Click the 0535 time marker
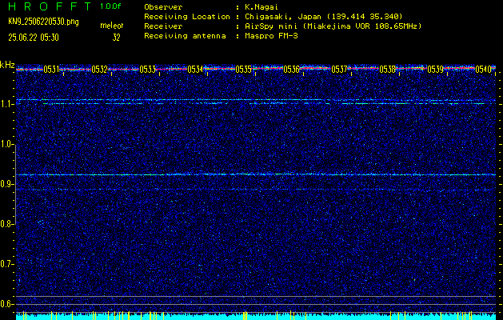The image size is (503, 320). 243,70
